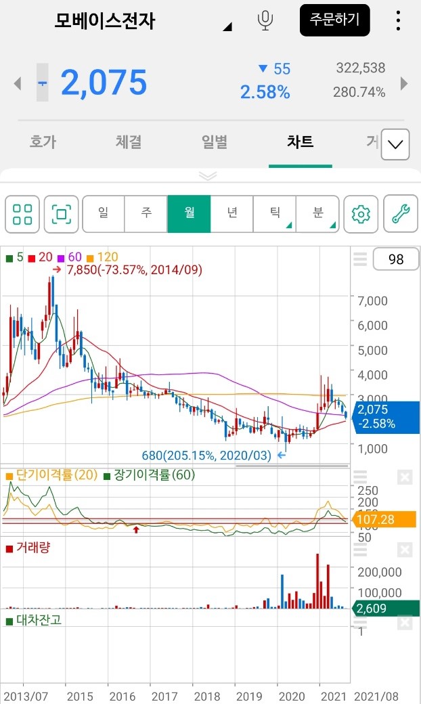Tap the 280.74% volume ratio
Viewport: 421px width, 704px height.
(x=359, y=92)
